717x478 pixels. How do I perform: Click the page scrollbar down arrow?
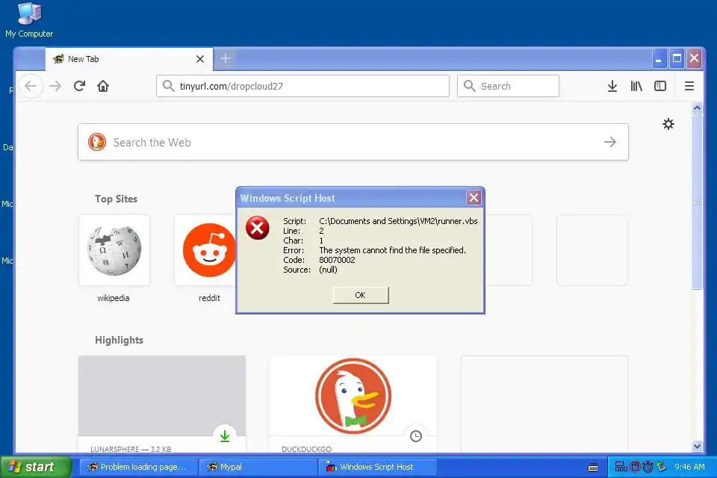(697, 446)
